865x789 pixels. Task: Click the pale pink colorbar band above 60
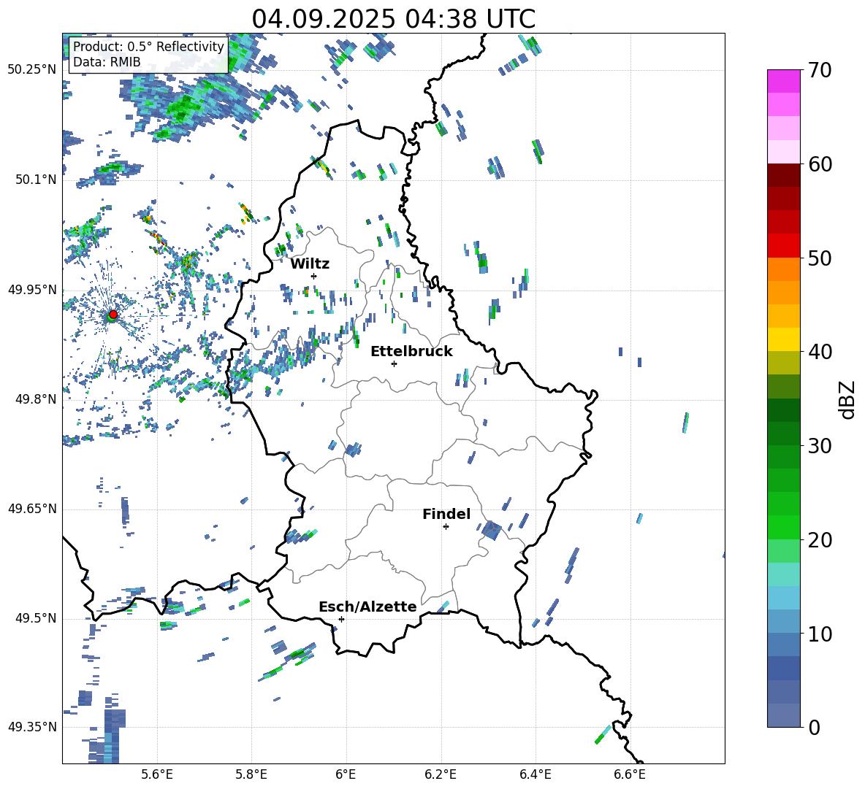click(x=783, y=152)
